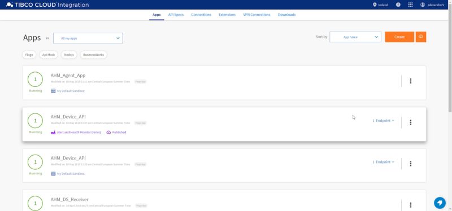The width and height of the screenshot is (452, 211).
Task: Click the Alexandre V user name
Action: (x=436, y=5)
